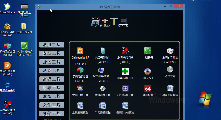Select 硬盘检测工具.exe desktop icon

[x=24, y=10]
